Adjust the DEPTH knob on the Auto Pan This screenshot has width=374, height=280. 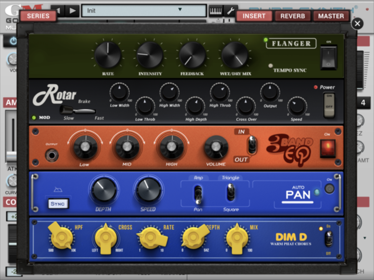(103, 191)
